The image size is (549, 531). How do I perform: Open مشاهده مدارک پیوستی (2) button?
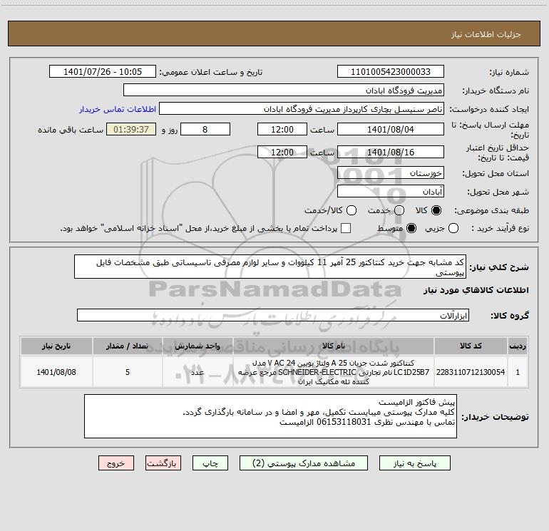click(x=304, y=463)
